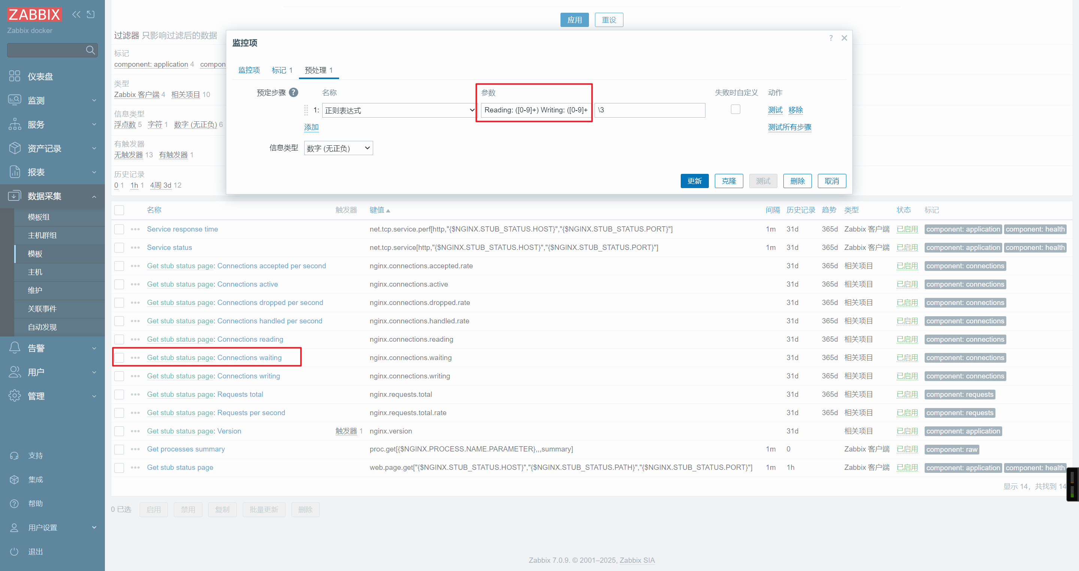Click the drag handle of preprocessing step 1
This screenshot has height=571, width=1079.
click(306, 110)
